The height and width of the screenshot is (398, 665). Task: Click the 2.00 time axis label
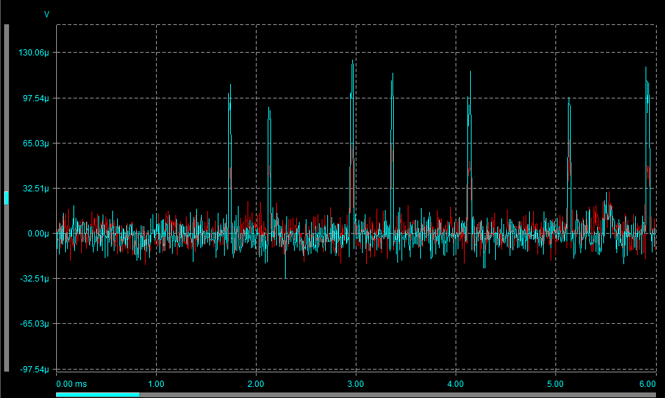256,384
